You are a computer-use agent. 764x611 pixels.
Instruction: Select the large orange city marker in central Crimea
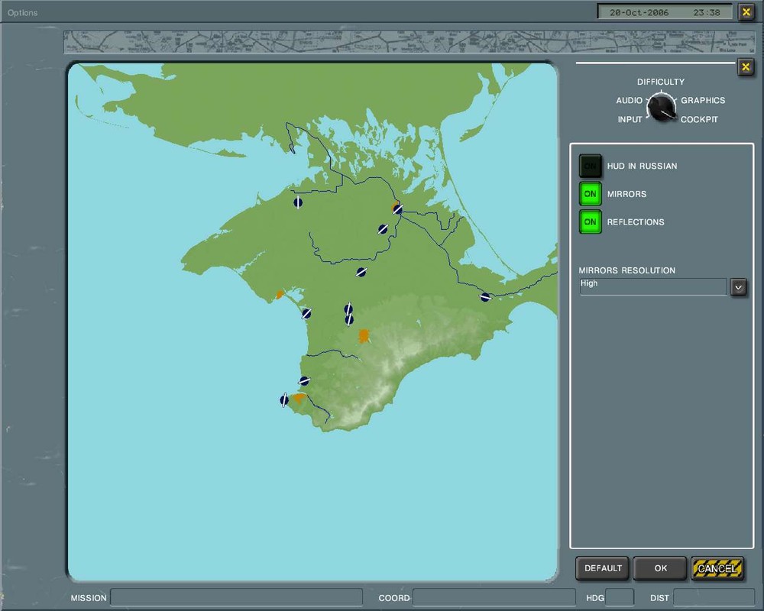click(364, 335)
